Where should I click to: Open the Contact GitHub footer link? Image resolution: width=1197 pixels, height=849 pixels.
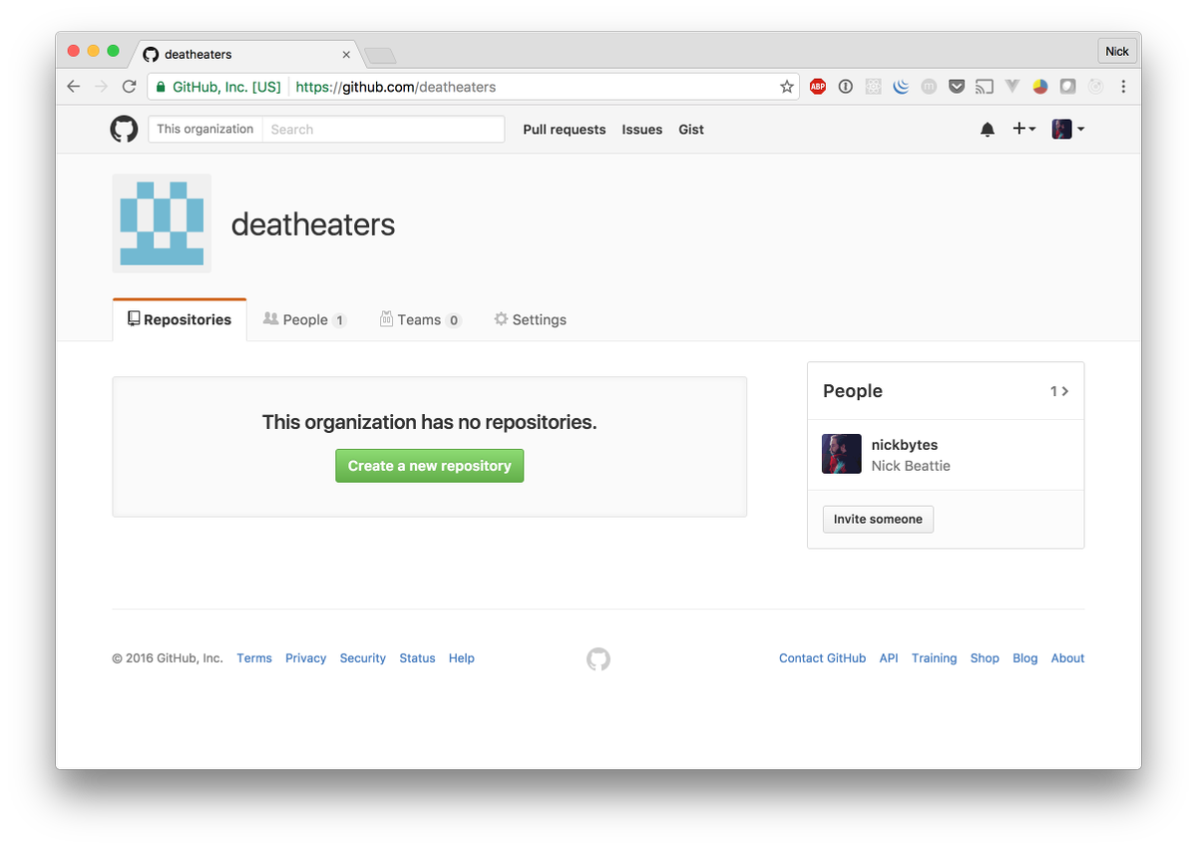[823, 658]
